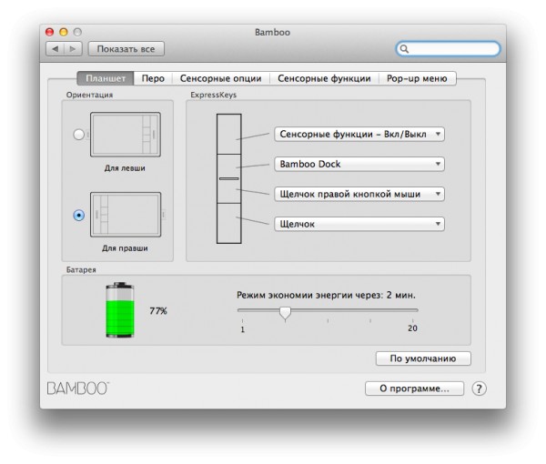This screenshot has height=464, width=546.
Task: Click the 'Для правши' caption
Action: coord(125,248)
